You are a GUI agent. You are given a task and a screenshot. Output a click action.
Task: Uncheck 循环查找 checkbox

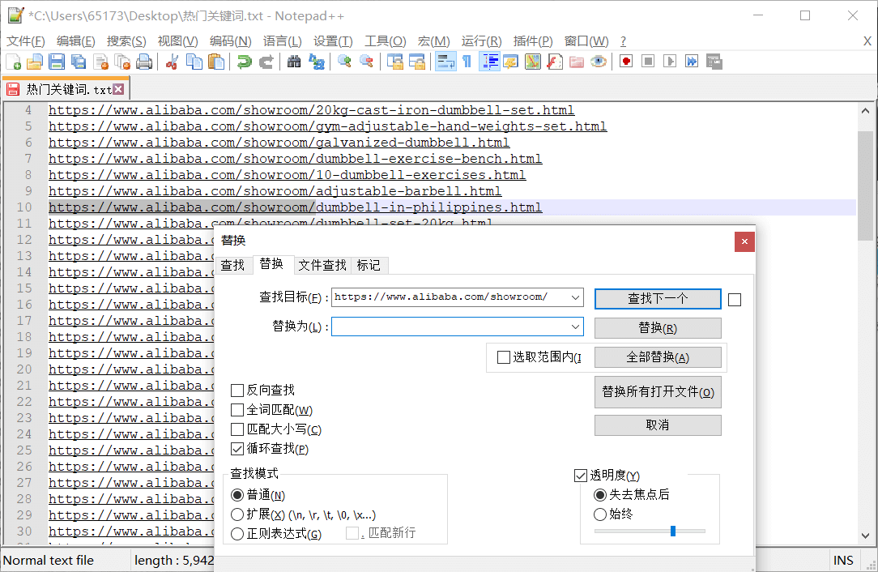pyautogui.click(x=237, y=449)
